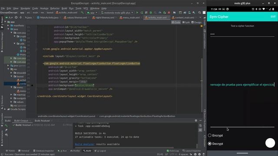
Task: Open the TODO tool window
Action: 10,151
